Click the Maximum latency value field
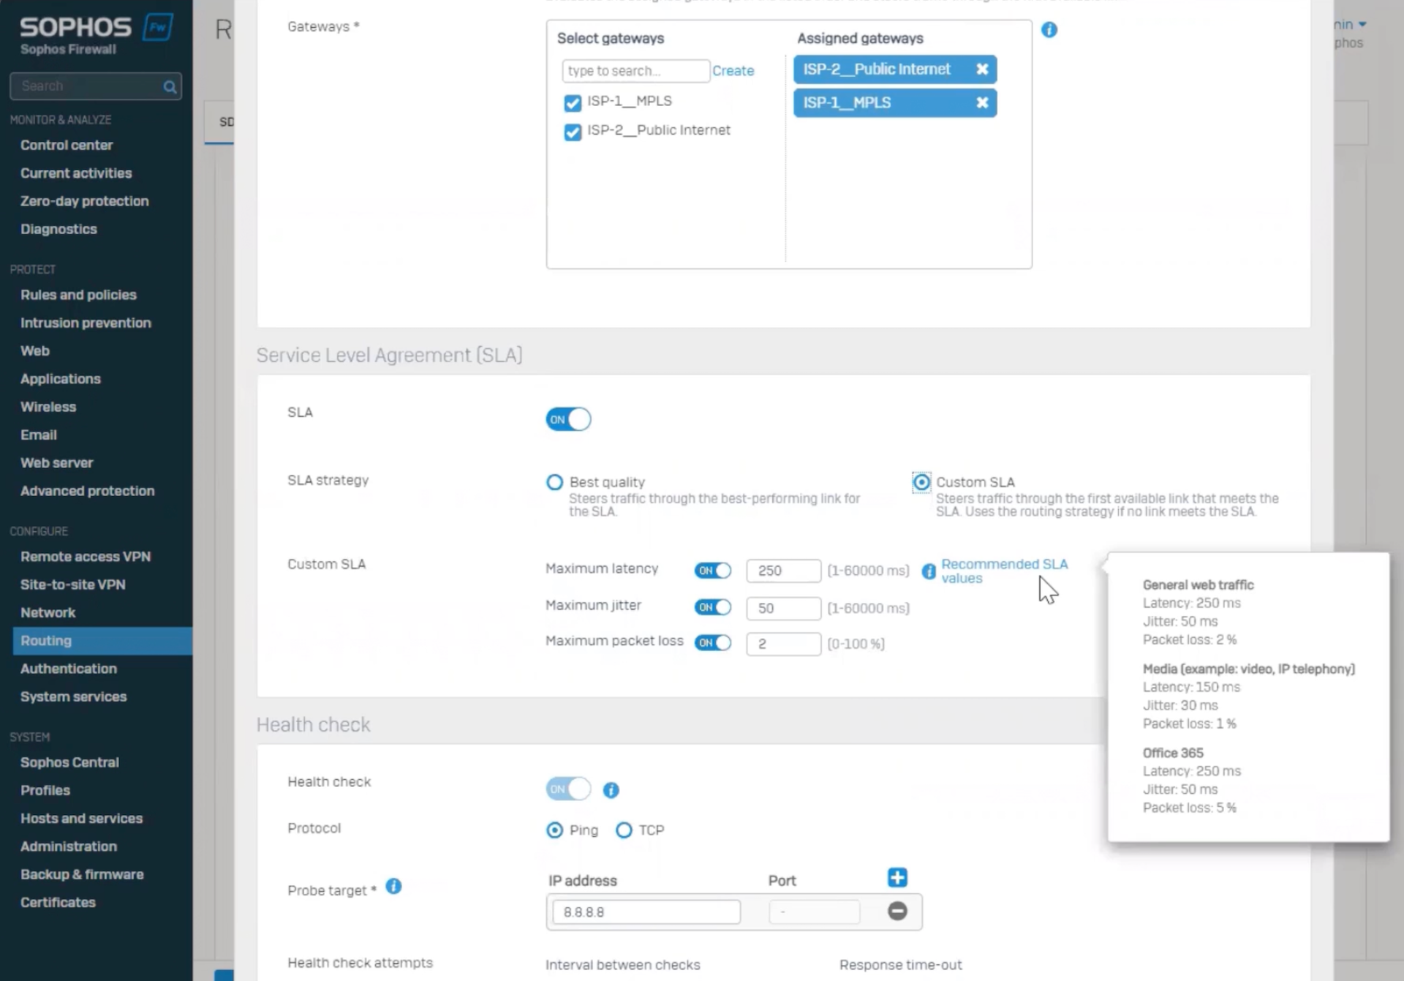Image resolution: width=1404 pixels, height=981 pixels. [x=782, y=571]
